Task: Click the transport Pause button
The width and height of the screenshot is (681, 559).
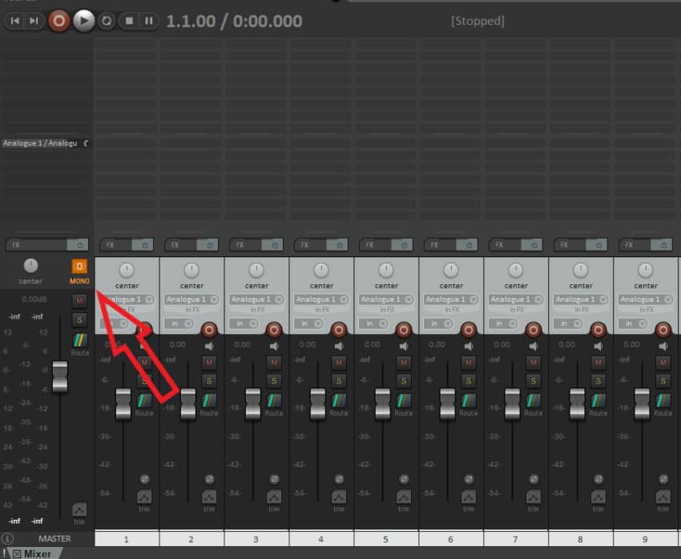Action: click(x=149, y=21)
